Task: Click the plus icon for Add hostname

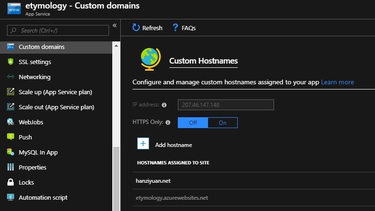Action: click(143, 144)
